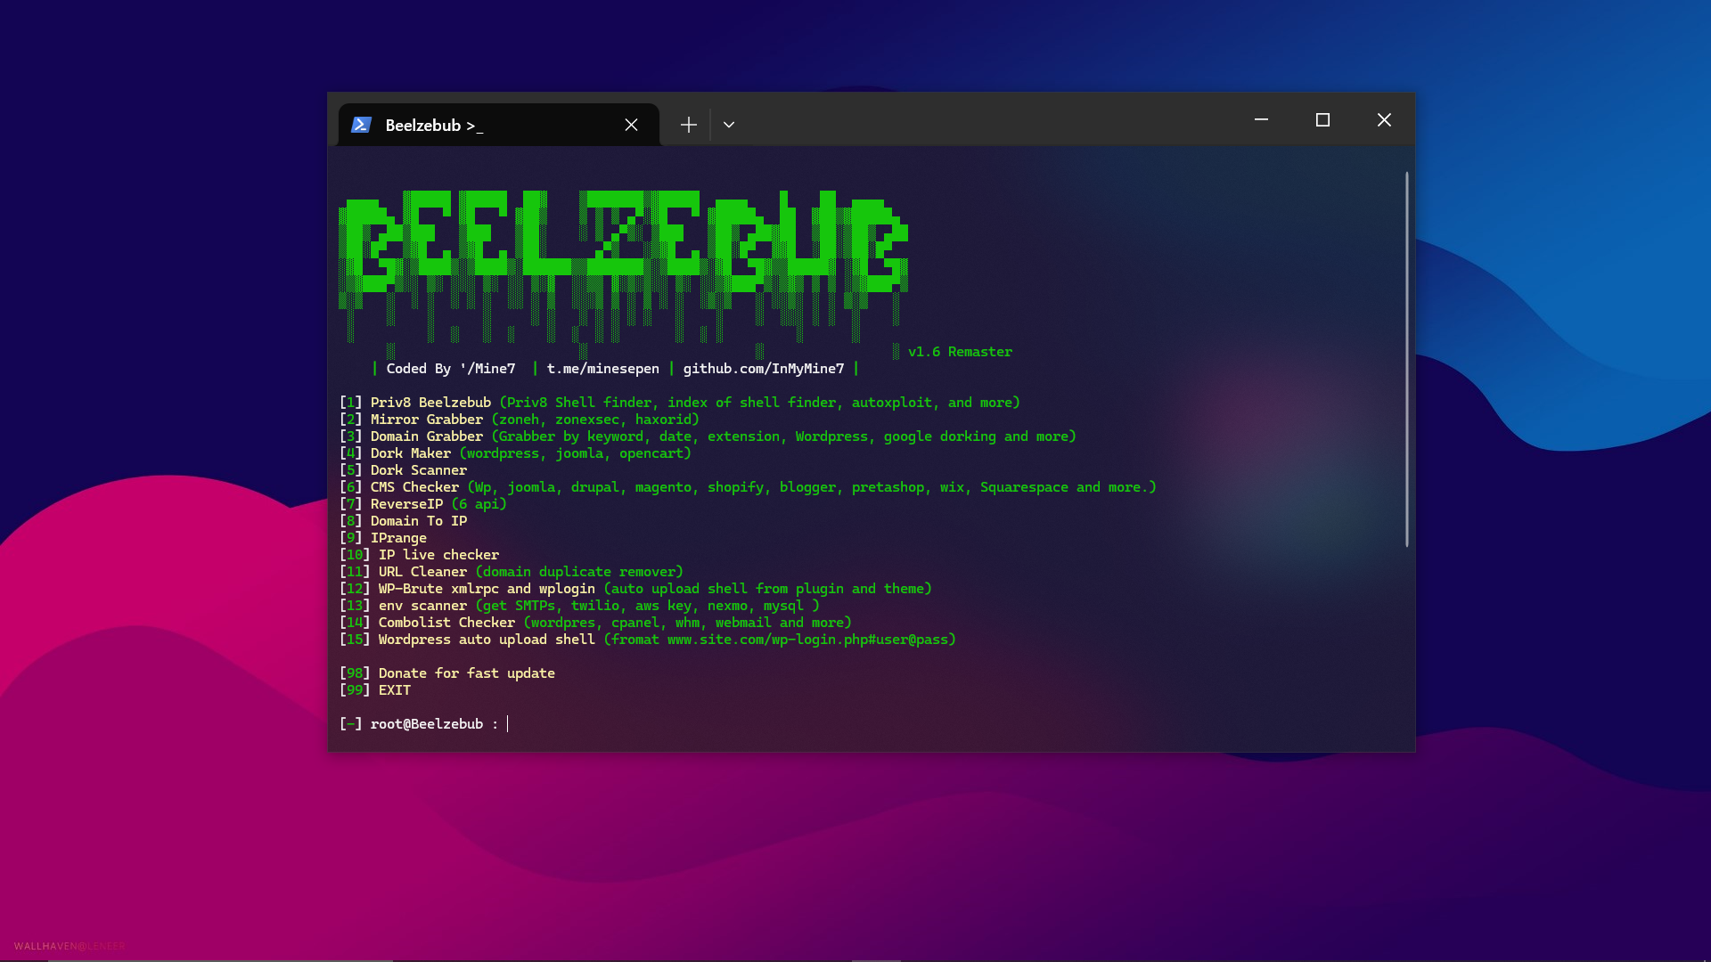Click the terminal vertical scrollbar thumb
The image size is (1711, 962).
pos(1407,359)
